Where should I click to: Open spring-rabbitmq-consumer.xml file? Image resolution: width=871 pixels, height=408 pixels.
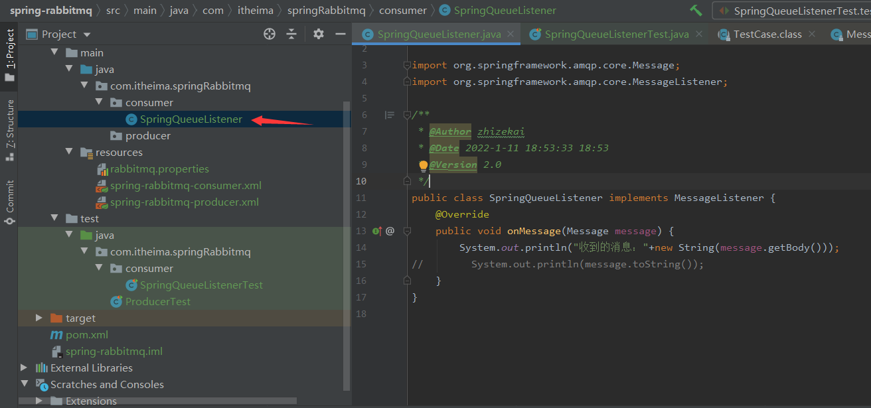click(186, 185)
